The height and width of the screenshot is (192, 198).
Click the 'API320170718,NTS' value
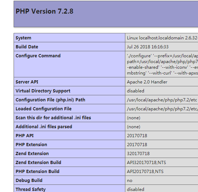(146, 163)
